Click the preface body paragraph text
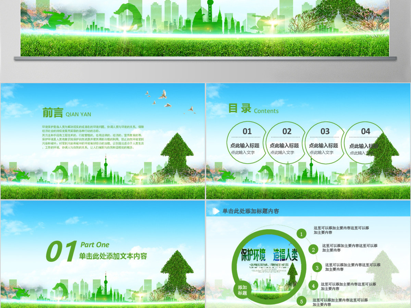Screen dimensions: 411x308 point(93,137)
